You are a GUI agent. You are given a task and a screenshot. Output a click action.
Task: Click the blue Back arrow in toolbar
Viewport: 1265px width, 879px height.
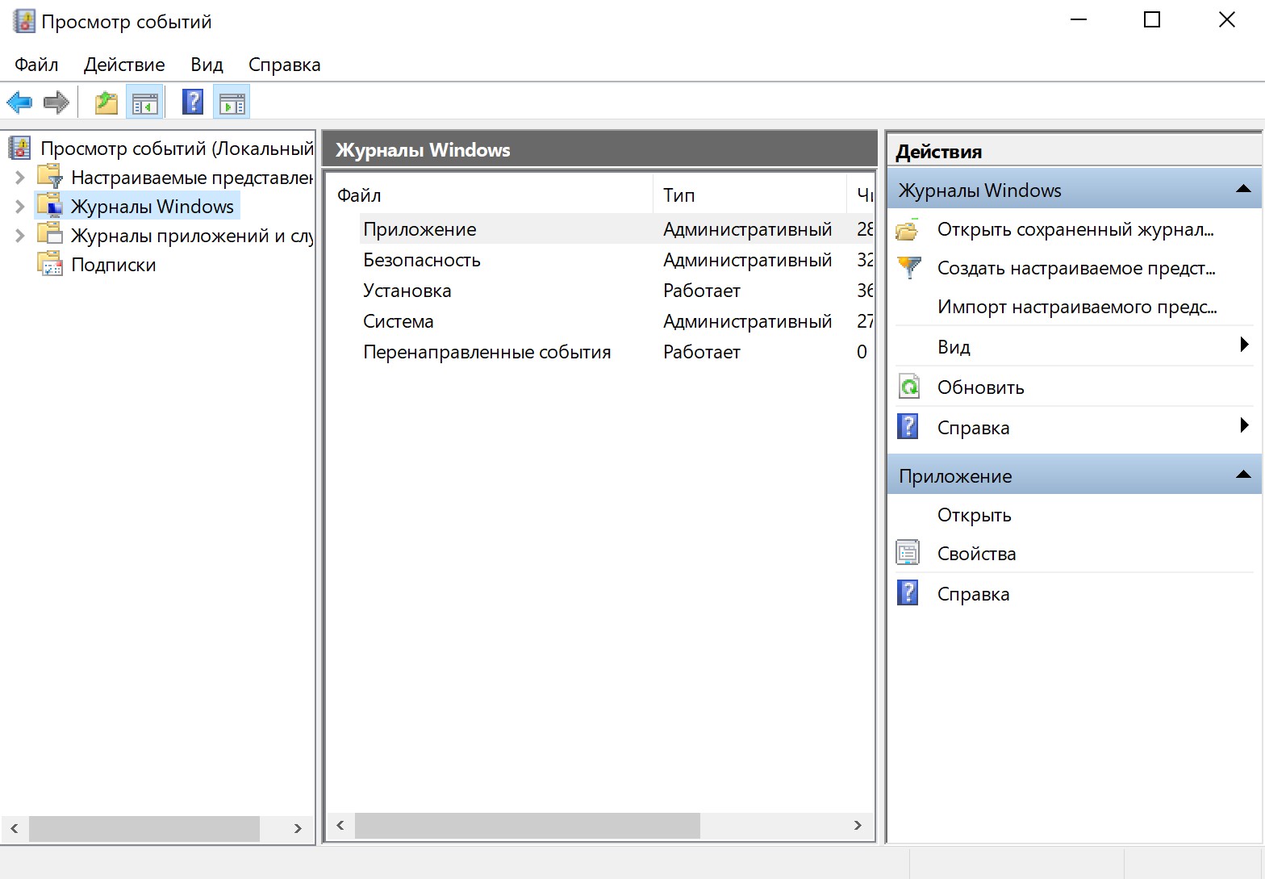[19, 103]
